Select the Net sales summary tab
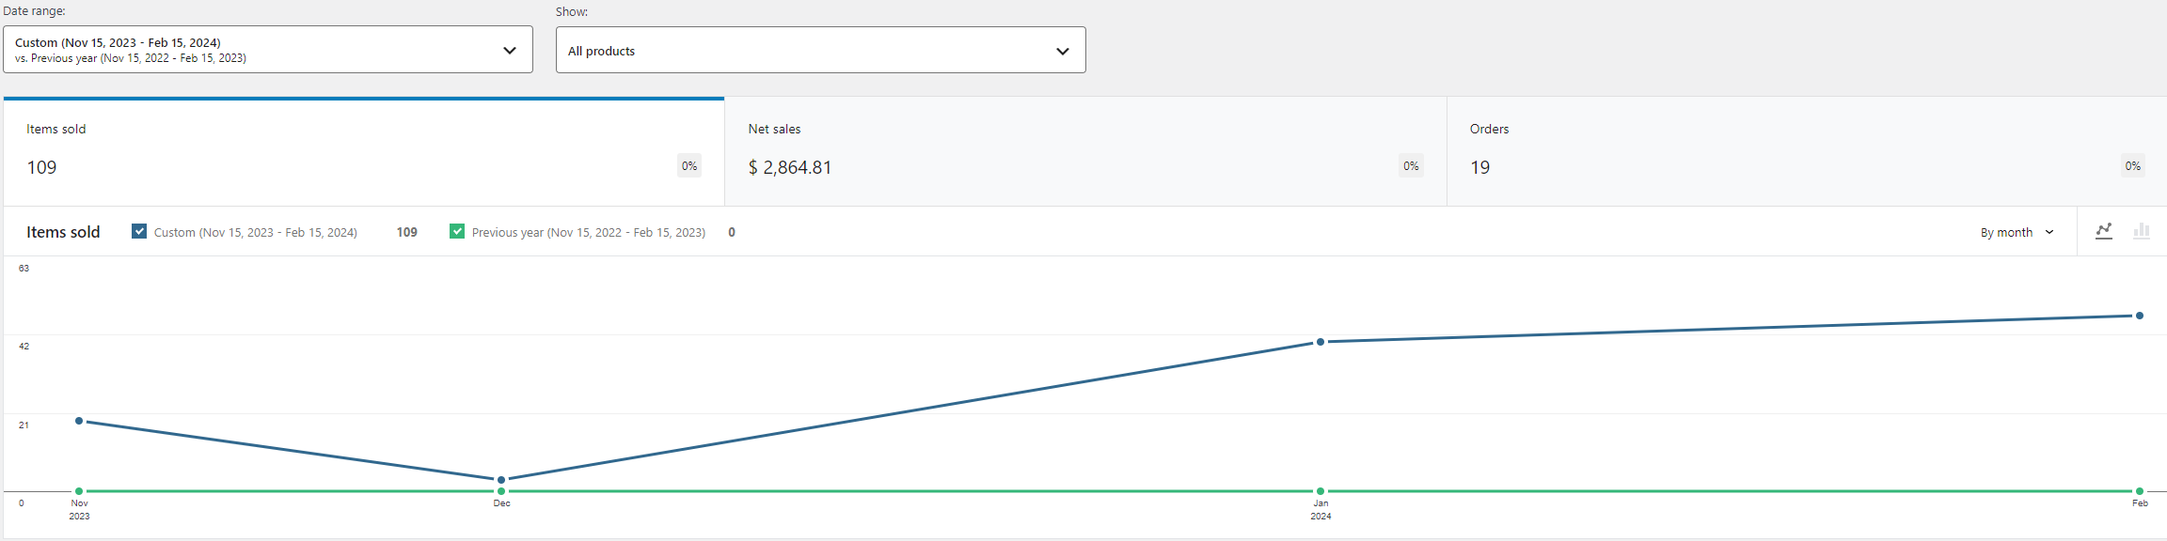Image resolution: width=2167 pixels, height=541 pixels. [x=1085, y=152]
